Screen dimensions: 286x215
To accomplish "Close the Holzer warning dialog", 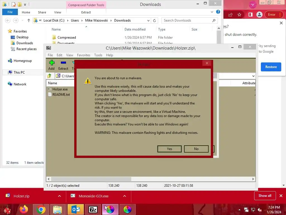I will click(207, 63).
